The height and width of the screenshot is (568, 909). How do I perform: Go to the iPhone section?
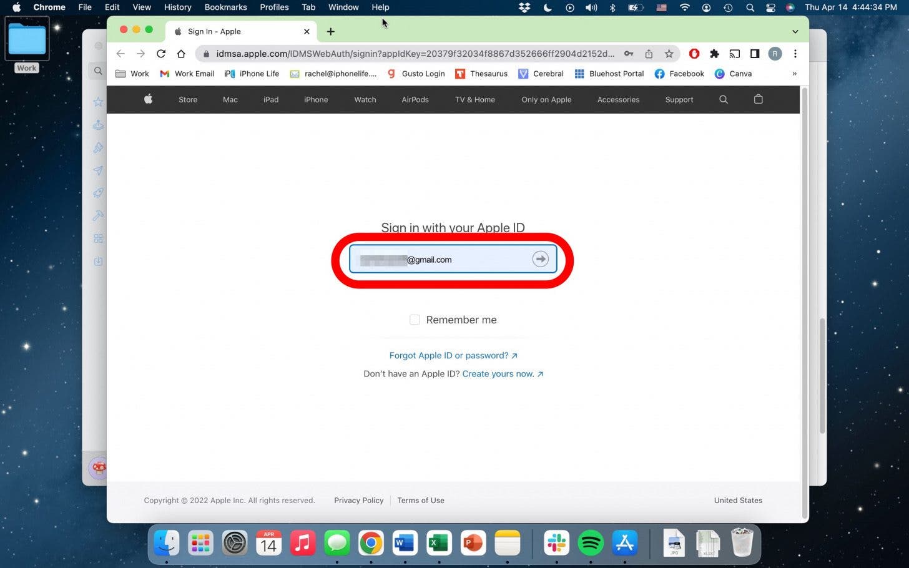tap(316, 100)
